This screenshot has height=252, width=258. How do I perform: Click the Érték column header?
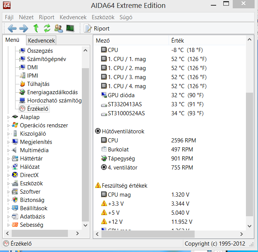tap(207, 40)
